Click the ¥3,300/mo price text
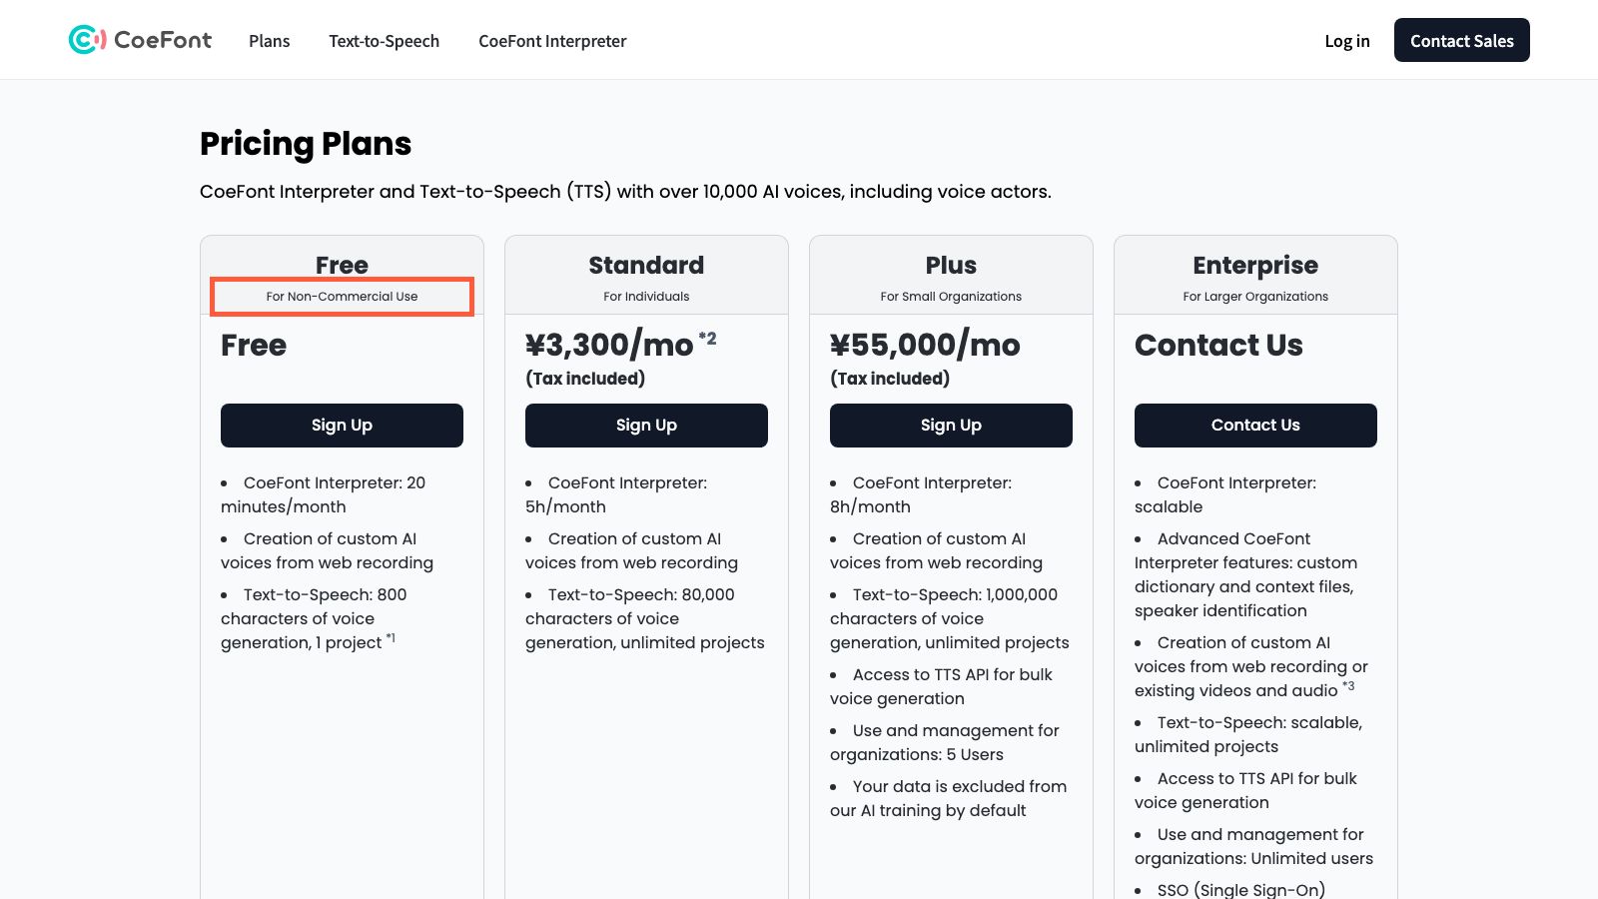The image size is (1598, 899). point(609,345)
